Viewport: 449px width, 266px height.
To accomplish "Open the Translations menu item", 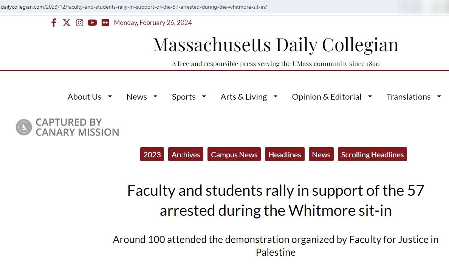I will (x=408, y=97).
